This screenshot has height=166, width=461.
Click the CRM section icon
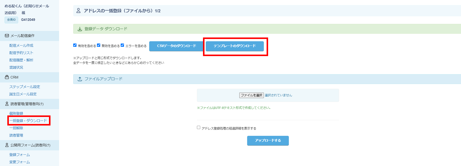click(x=7, y=77)
